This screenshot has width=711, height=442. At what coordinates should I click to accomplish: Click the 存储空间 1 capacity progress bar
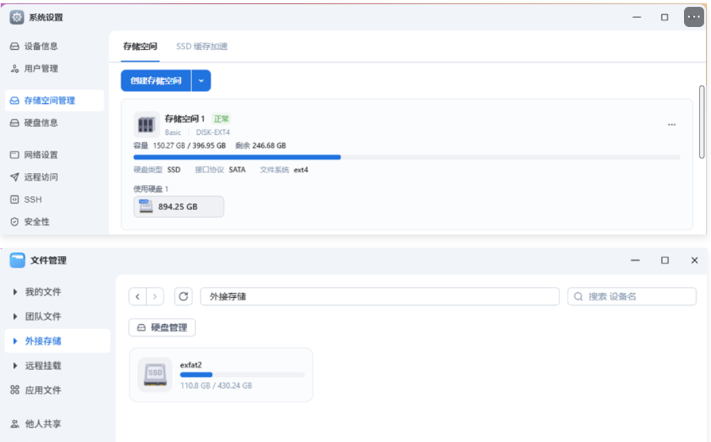[x=407, y=157]
